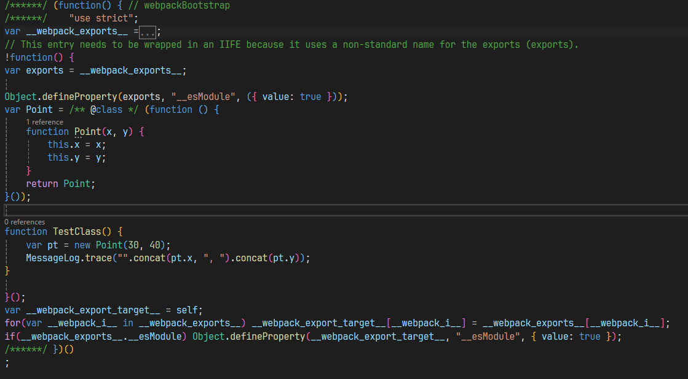Click the self keyword in export target line
The height and width of the screenshot is (379, 688).
tap(189, 310)
